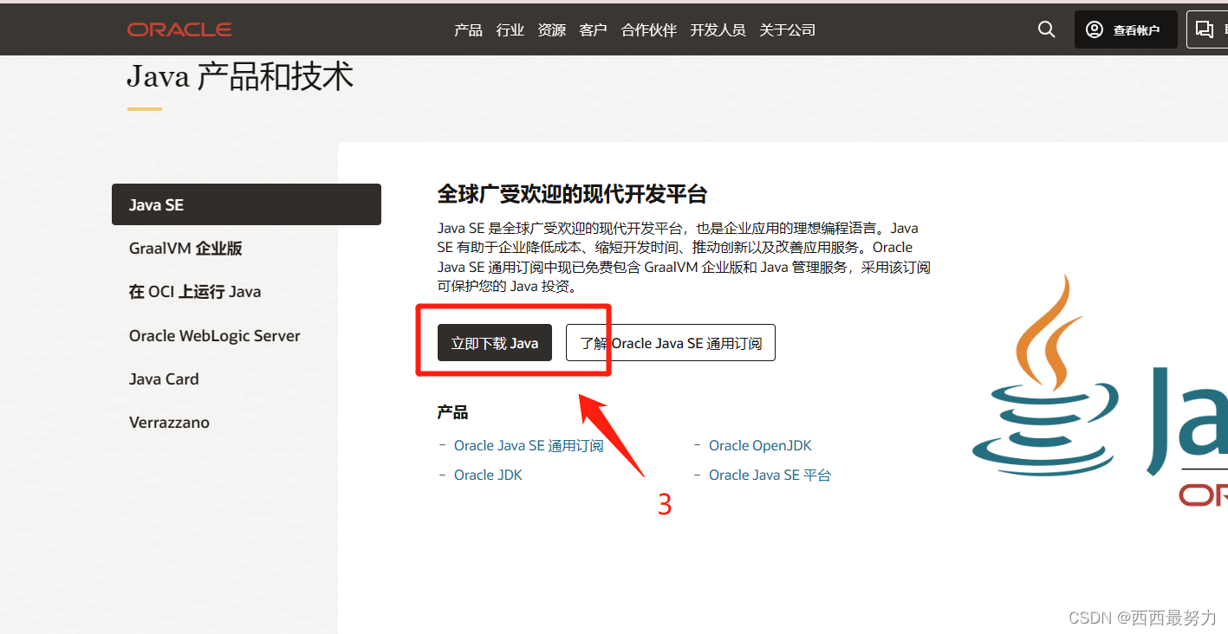Open the 合作伙伴 menu
Image resolution: width=1228 pixels, height=634 pixels.
coord(649,29)
